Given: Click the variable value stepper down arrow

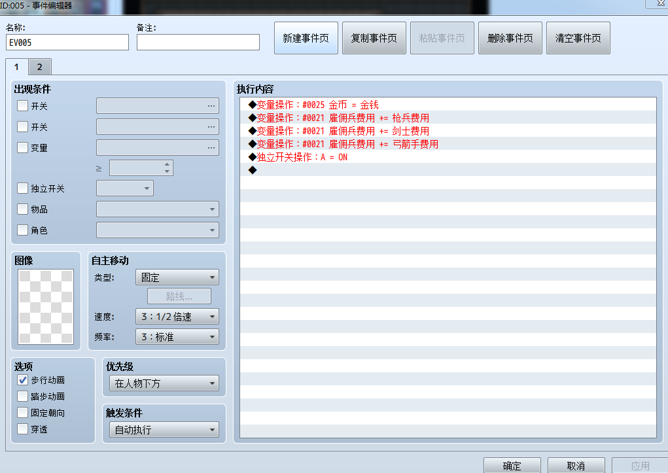Looking at the screenshot, I should coord(167,171).
